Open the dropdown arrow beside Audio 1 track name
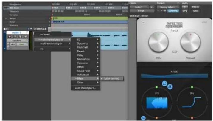Viewport: 213px width, 121px height. pos(28,32)
